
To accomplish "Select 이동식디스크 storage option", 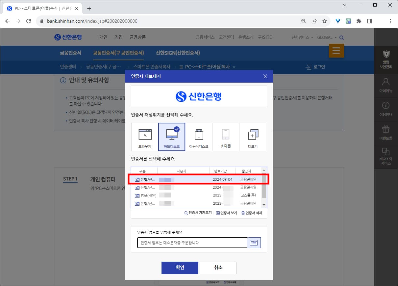I will pyautogui.click(x=199, y=137).
